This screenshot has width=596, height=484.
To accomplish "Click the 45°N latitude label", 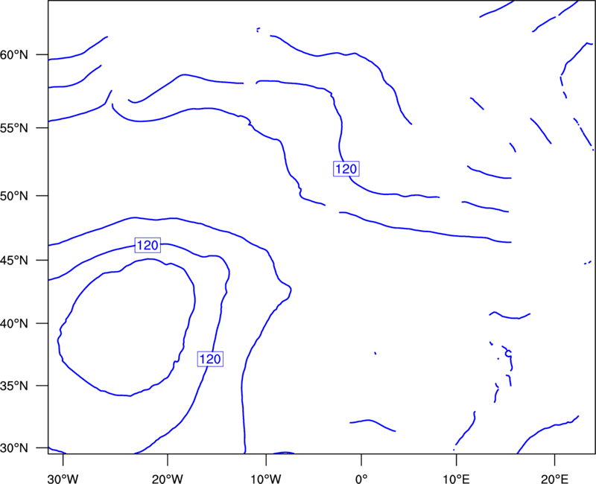I will pyautogui.click(x=14, y=261).
